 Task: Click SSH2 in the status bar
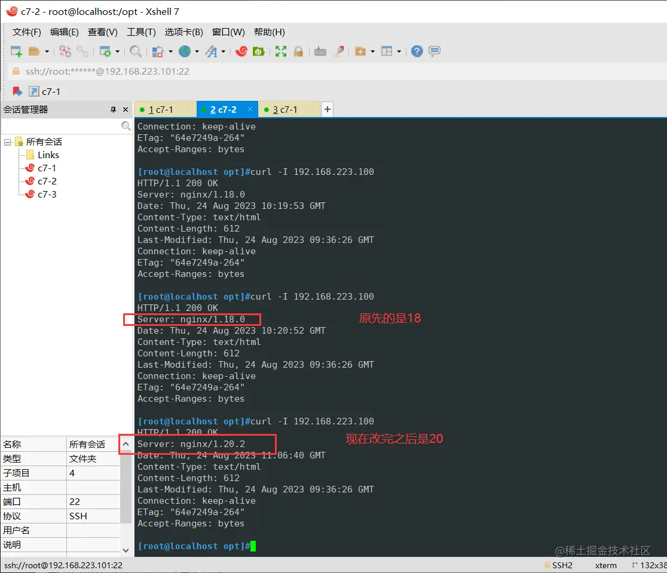tap(559, 565)
